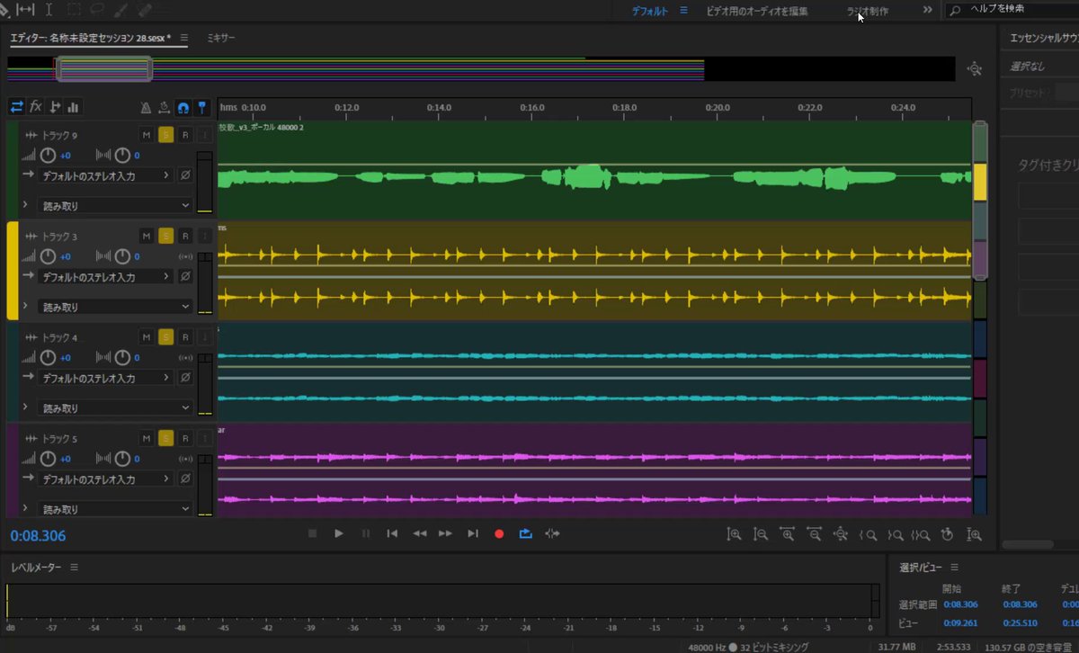Image resolution: width=1079 pixels, height=653 pixels.
Task: Toggle snapping headphone-shaped magnet icon
Action: (x=183, y=107)
